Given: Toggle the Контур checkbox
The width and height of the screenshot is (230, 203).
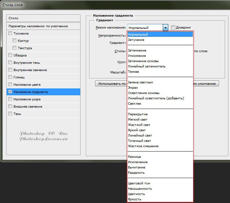Looking at the screenshot, I should (x=15, y=41).
